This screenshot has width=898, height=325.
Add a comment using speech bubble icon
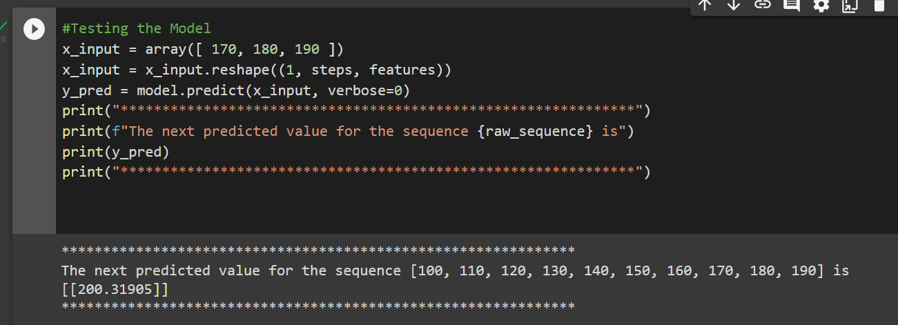(x=792, y=5)
